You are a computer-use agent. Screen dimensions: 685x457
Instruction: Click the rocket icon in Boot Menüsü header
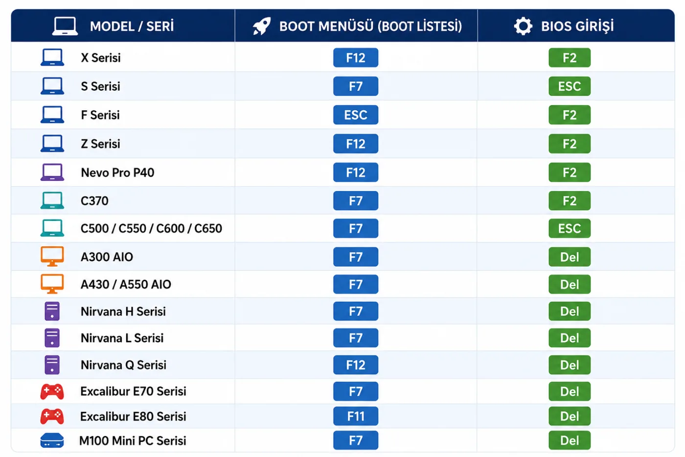pyautogui.click(x=262, y=26)
